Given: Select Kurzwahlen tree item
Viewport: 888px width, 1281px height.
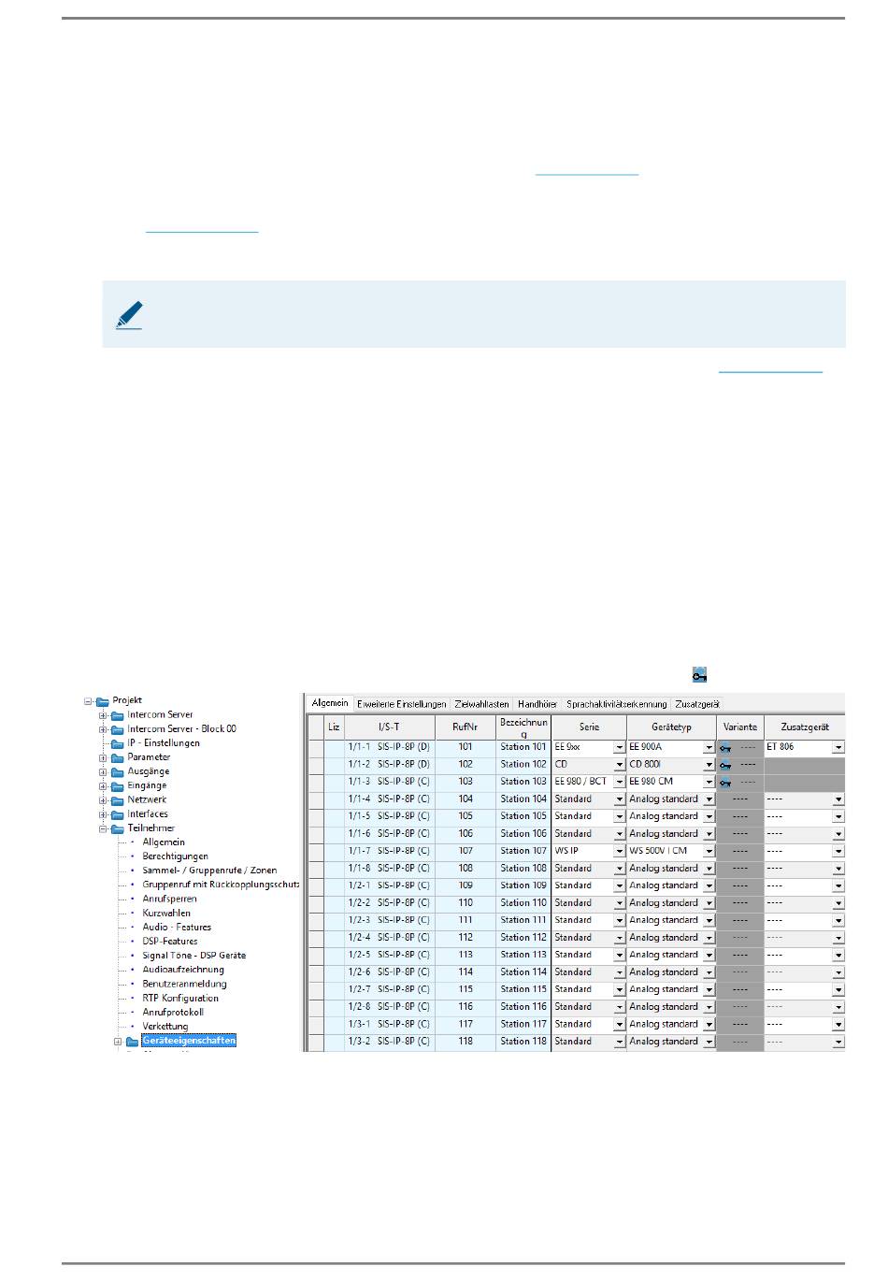Looking at the screenshot, I should [166, 913].
